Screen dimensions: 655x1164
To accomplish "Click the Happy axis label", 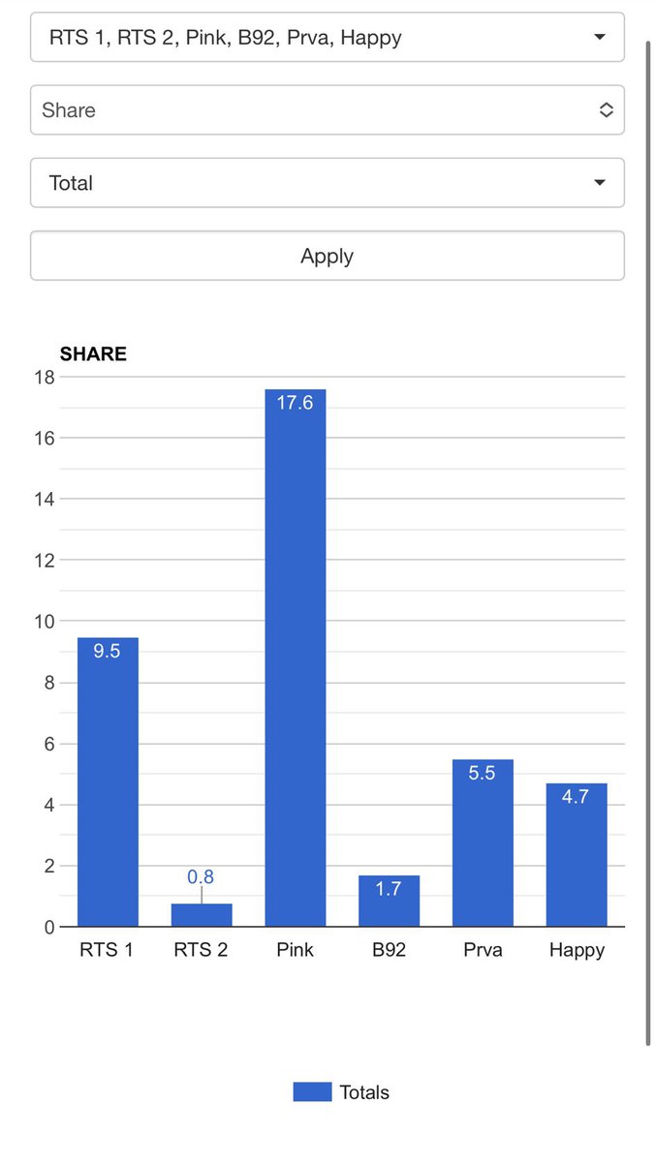I will [x=577, y=950].
